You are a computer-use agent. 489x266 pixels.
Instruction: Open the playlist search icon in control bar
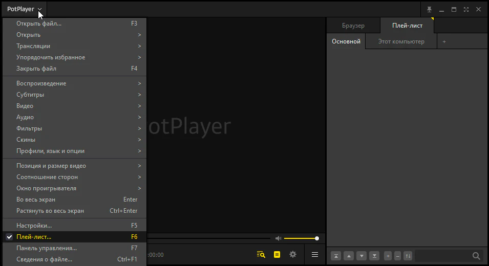261,254
